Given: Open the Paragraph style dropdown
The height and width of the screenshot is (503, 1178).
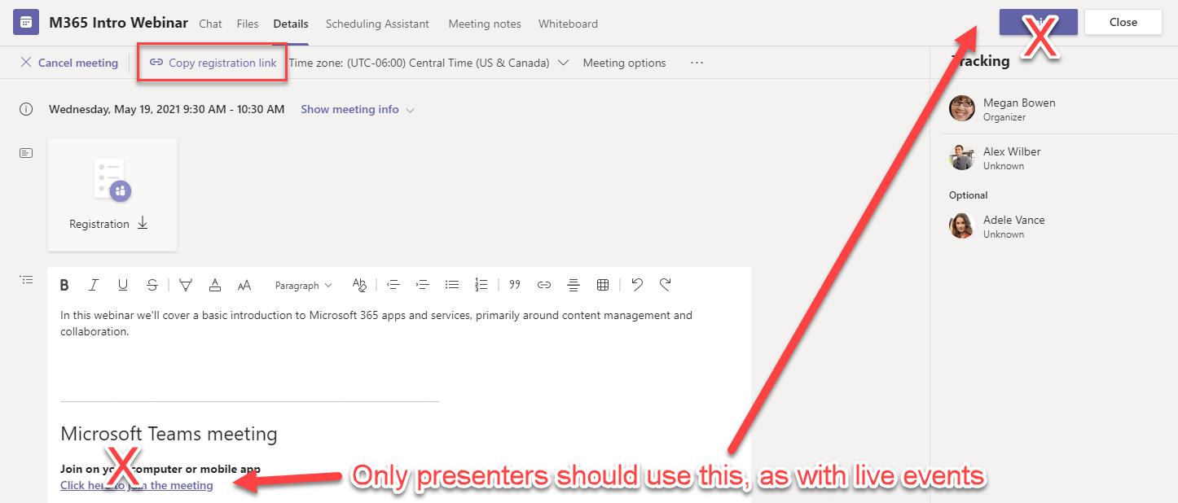Looking at the screenshot, I should point(303,284).
